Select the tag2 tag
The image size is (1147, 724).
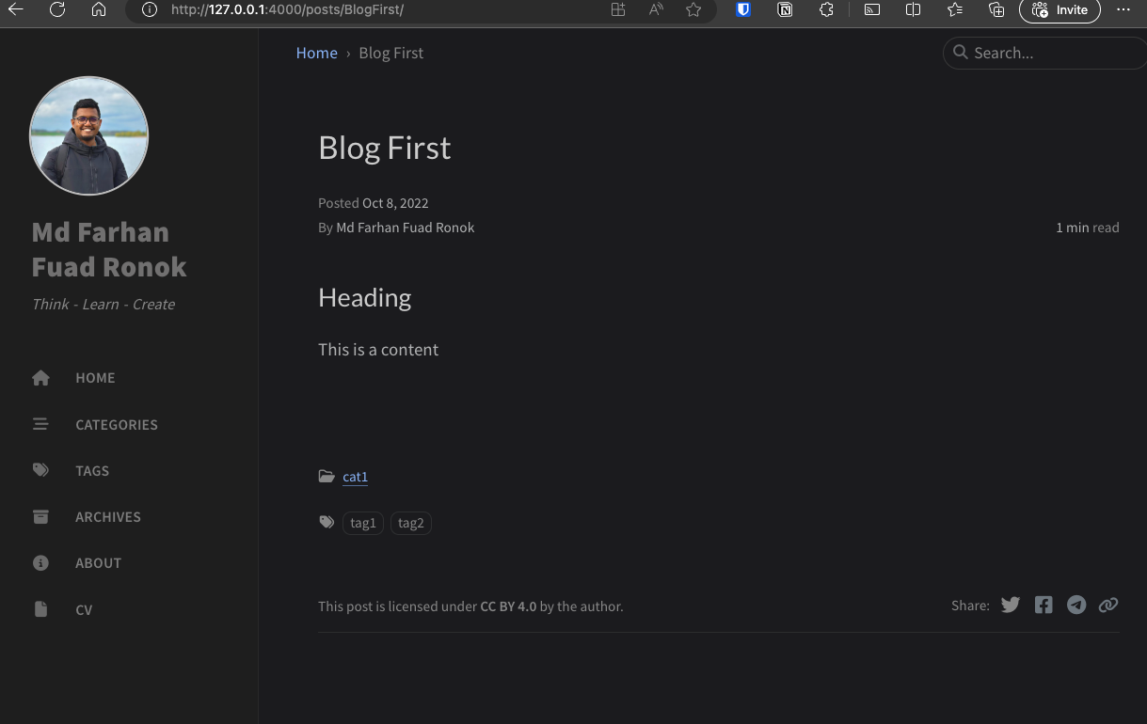click(x=410, y=523)
